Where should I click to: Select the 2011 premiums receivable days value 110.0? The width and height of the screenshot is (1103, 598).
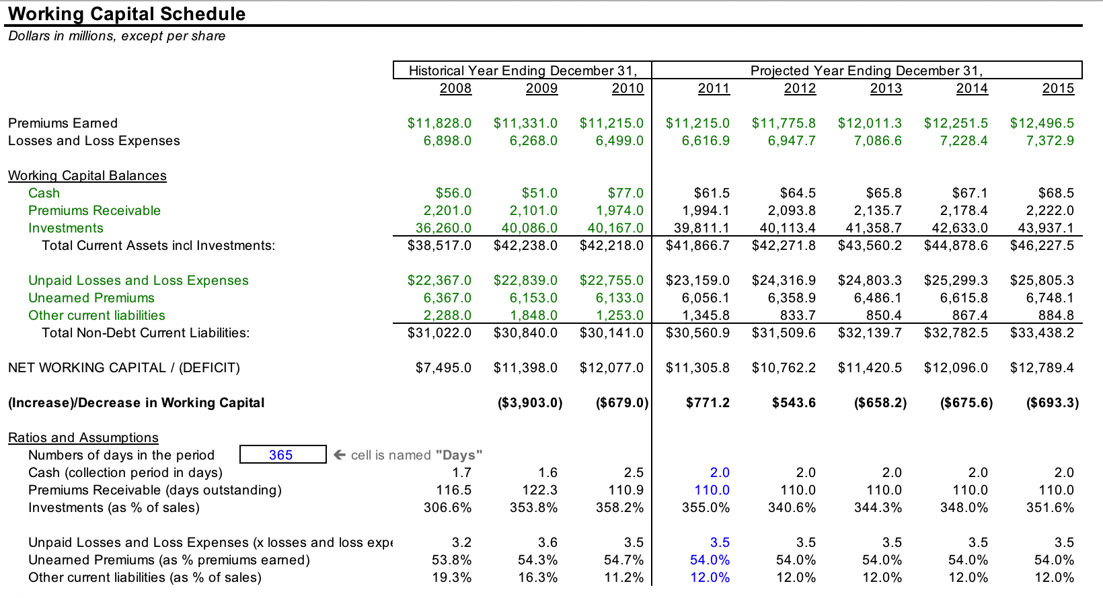coord(712,490)
